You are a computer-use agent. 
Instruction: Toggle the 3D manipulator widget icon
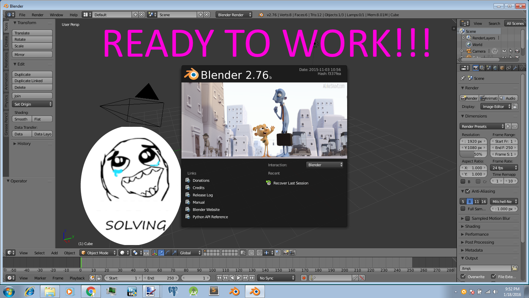point(154,253)
